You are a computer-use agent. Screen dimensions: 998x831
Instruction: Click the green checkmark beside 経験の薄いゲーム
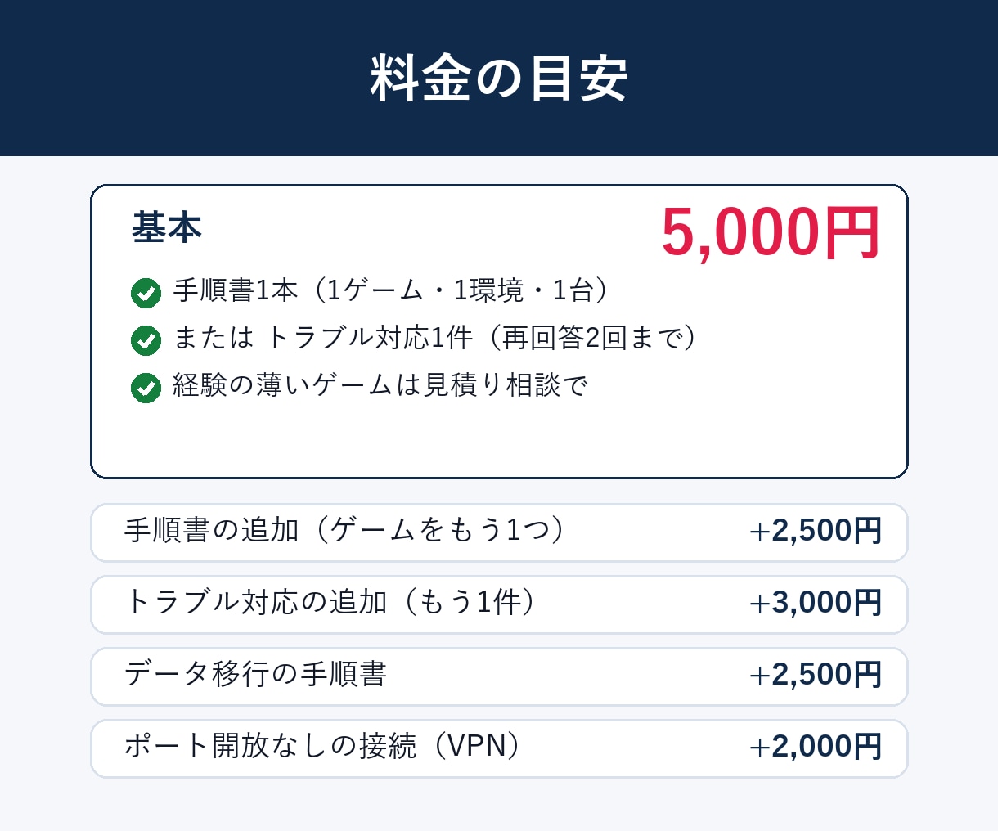point(146,388)
